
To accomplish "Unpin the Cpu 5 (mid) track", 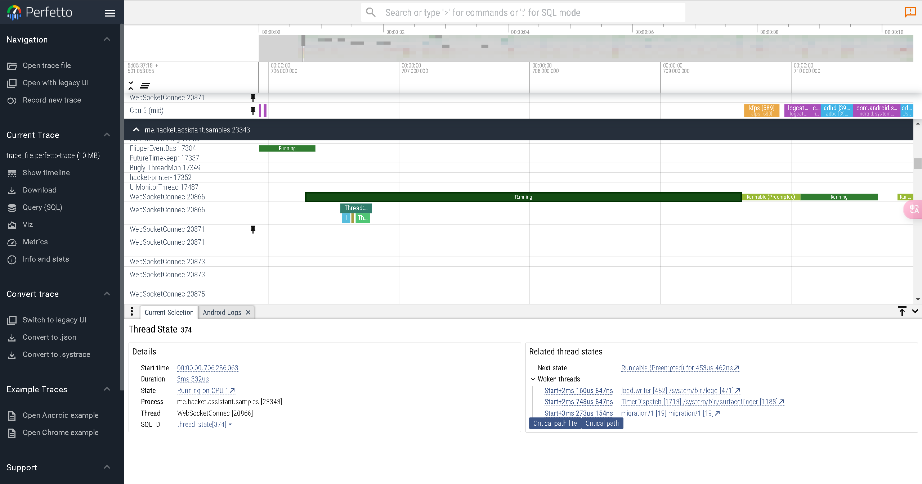I will (x=253, y=110).
